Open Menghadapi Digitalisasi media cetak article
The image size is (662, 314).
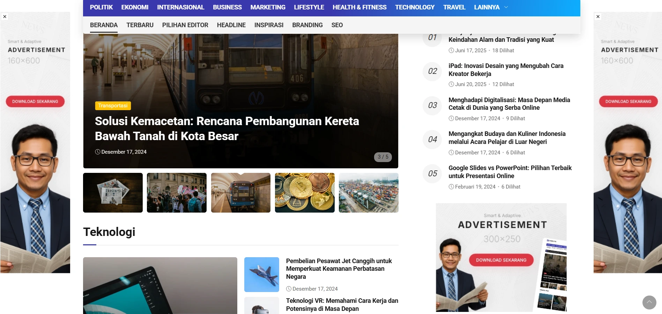click(509, 104)
